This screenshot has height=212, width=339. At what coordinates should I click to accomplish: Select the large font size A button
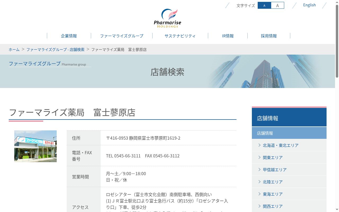click(278, 5)
